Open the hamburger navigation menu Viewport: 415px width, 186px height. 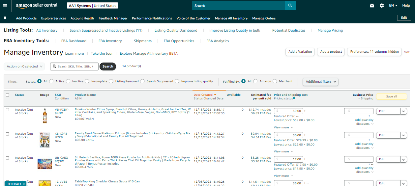[x=5, y=6]
